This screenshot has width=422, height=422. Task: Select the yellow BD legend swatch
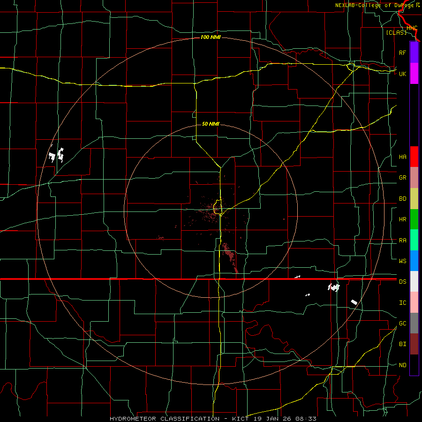(x=414, y=198)
